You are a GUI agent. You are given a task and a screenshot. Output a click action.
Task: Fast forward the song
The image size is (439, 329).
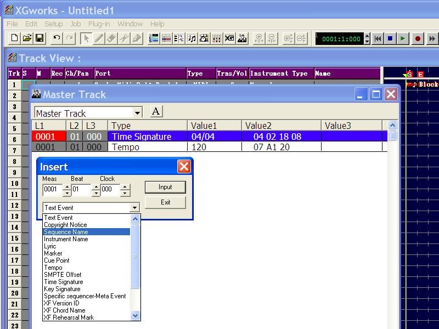(x=432, y=38)
